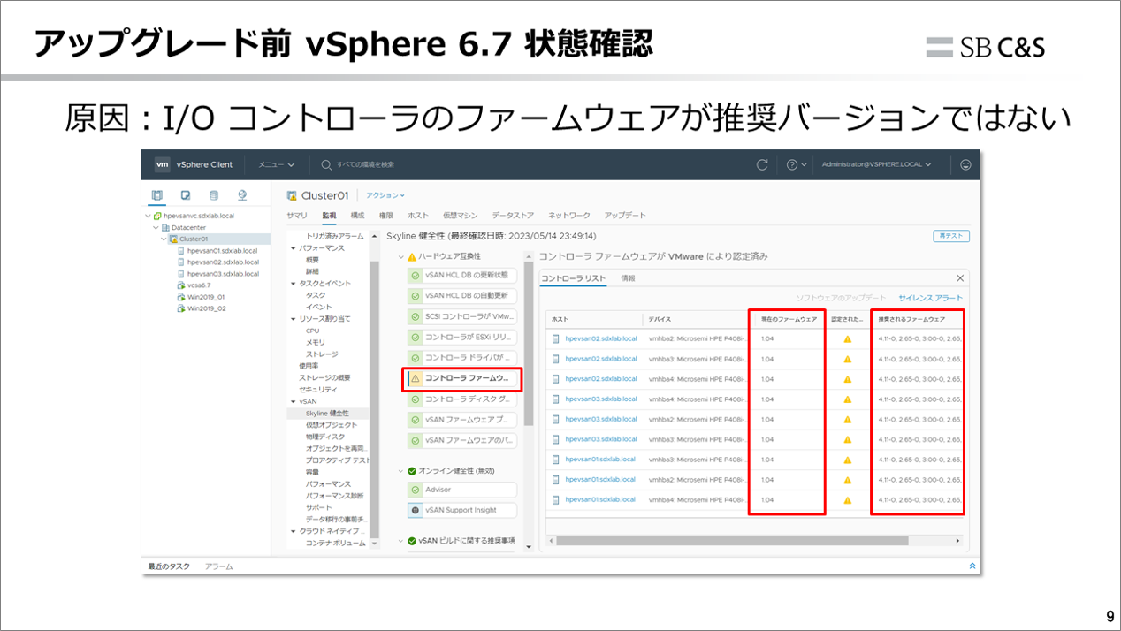Collapse the hpevsanvc.sdxlab.local tree node
The image size is (1121, 631).
[x=149, y=216]
